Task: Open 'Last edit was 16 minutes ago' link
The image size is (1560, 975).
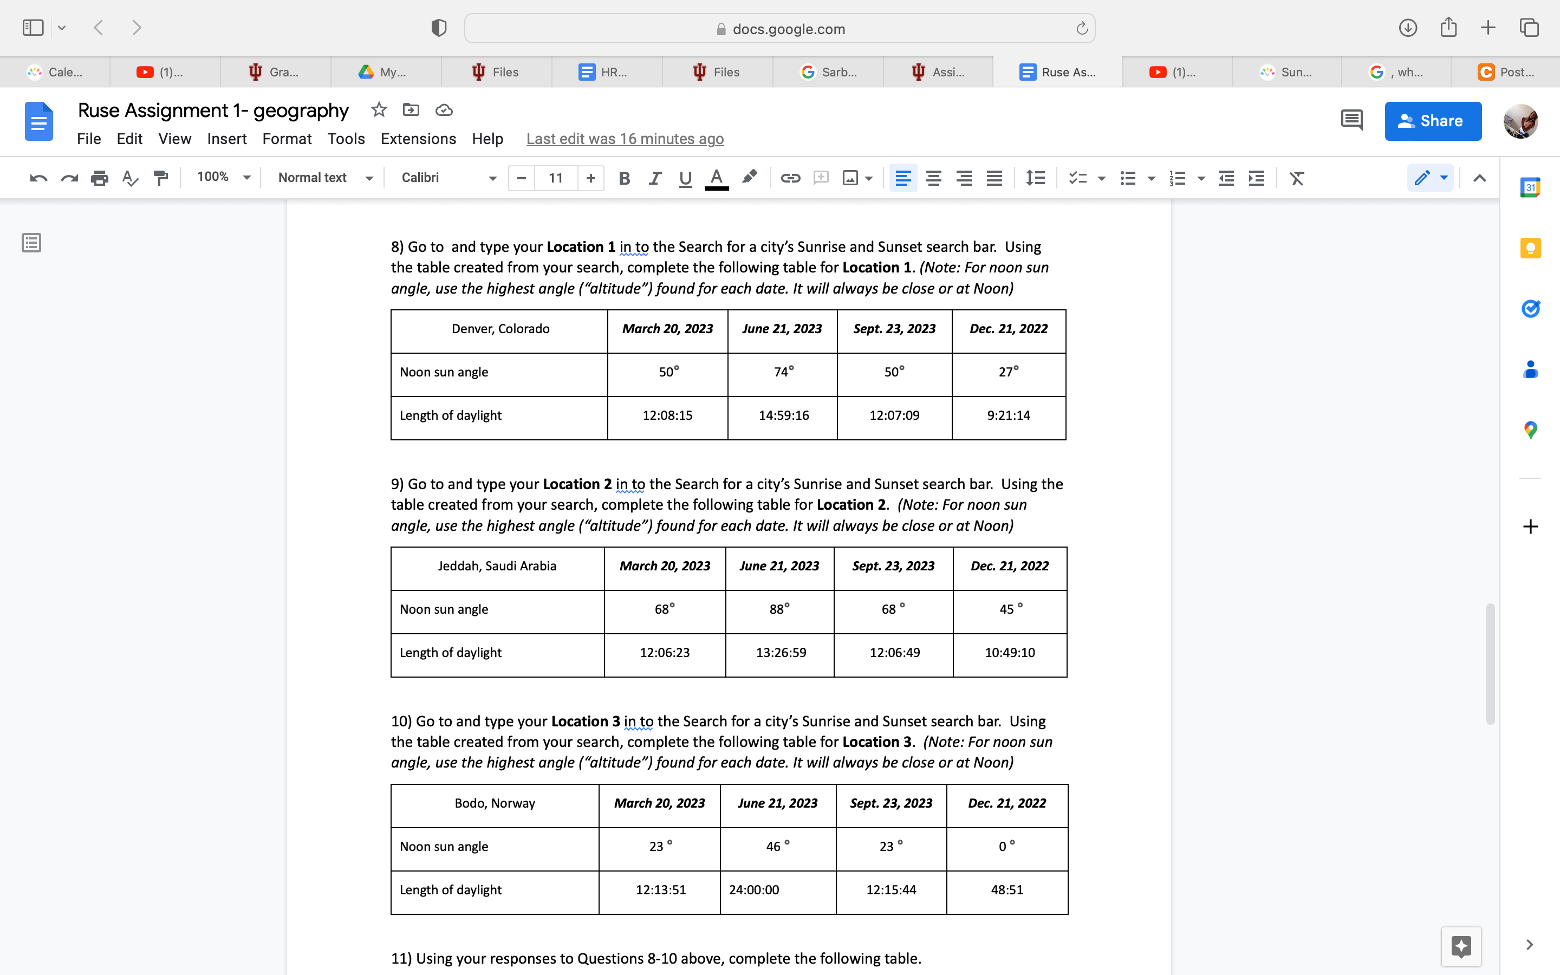Action: [x=625, y=139]
